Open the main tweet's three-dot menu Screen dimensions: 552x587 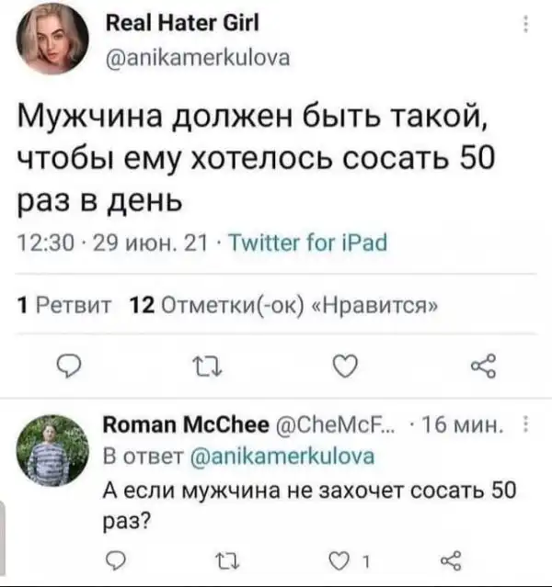click(x=525, y=25)
